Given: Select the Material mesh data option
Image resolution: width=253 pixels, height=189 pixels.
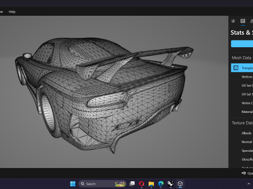Looking at the screenshot, I should 247,112.
